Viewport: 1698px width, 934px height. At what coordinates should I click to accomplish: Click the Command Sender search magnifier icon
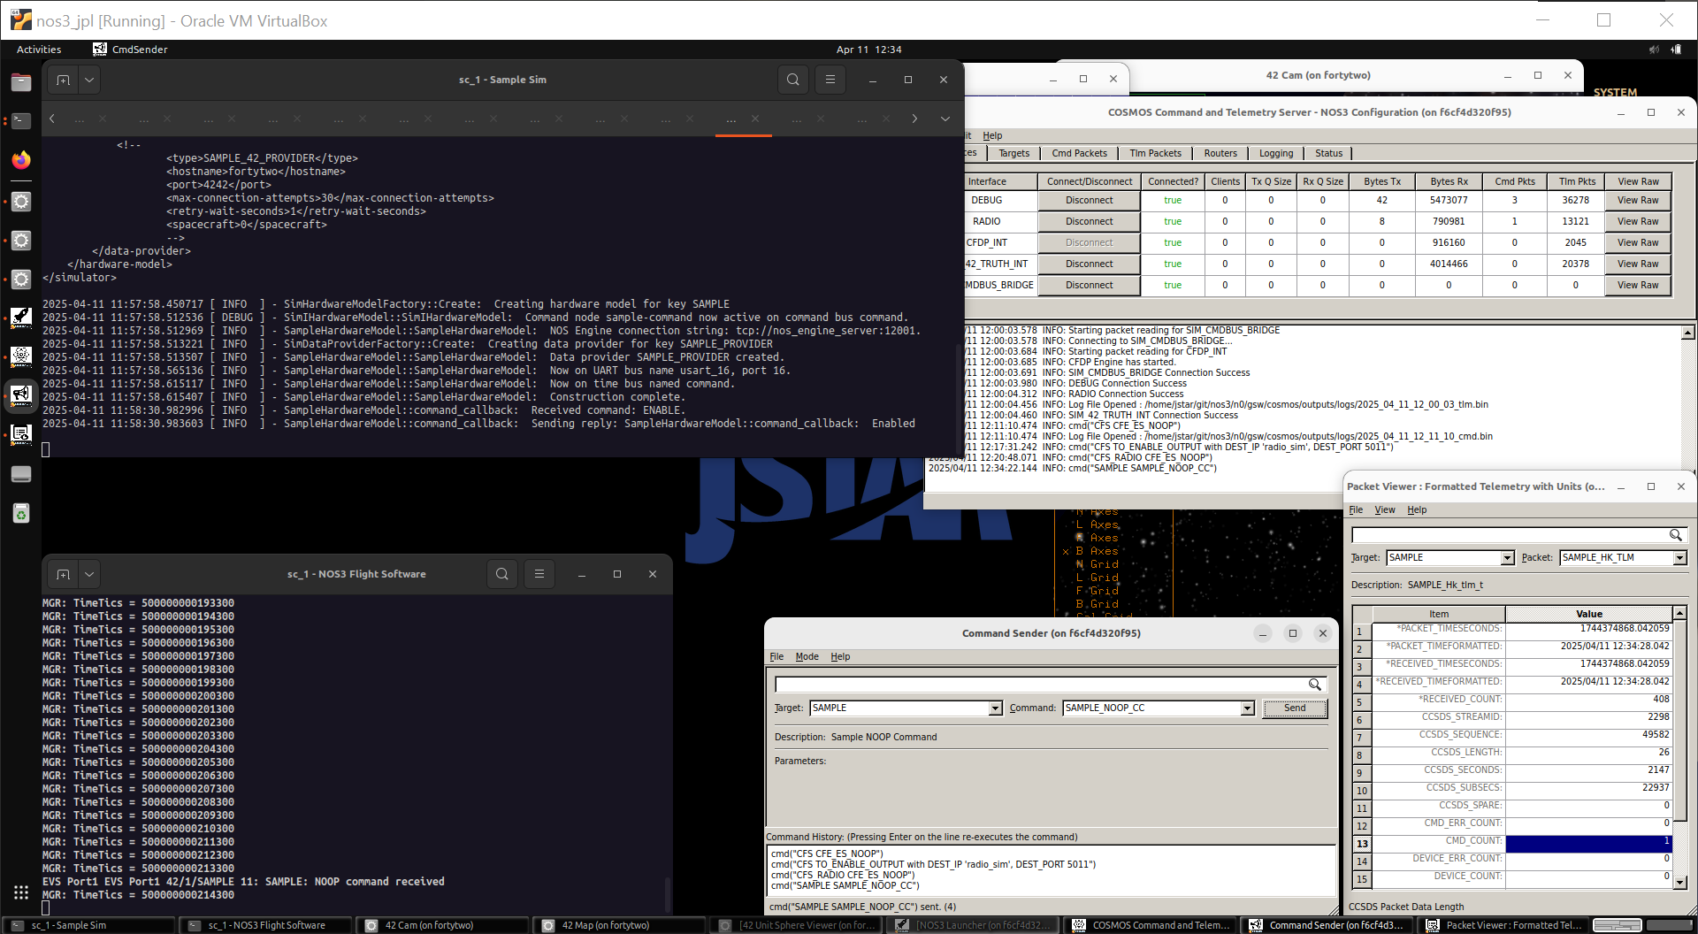[x=1315, y=685]
